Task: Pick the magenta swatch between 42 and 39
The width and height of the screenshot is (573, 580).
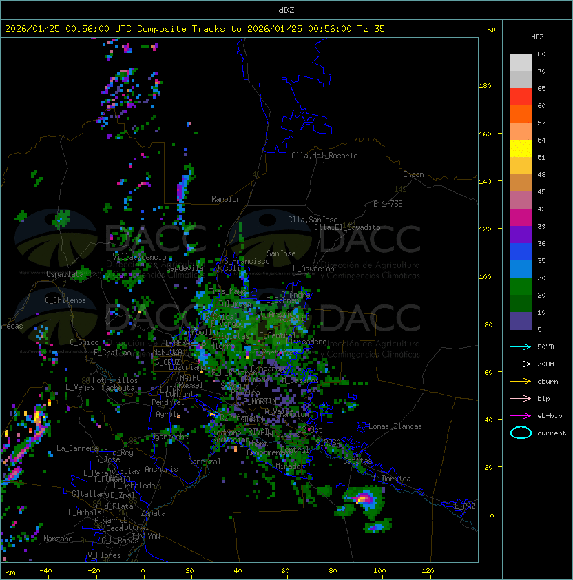Action: pos(521,218)
